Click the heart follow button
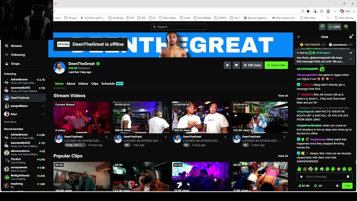The width and height of the screenshot is (357, 201). pos(236,65)
